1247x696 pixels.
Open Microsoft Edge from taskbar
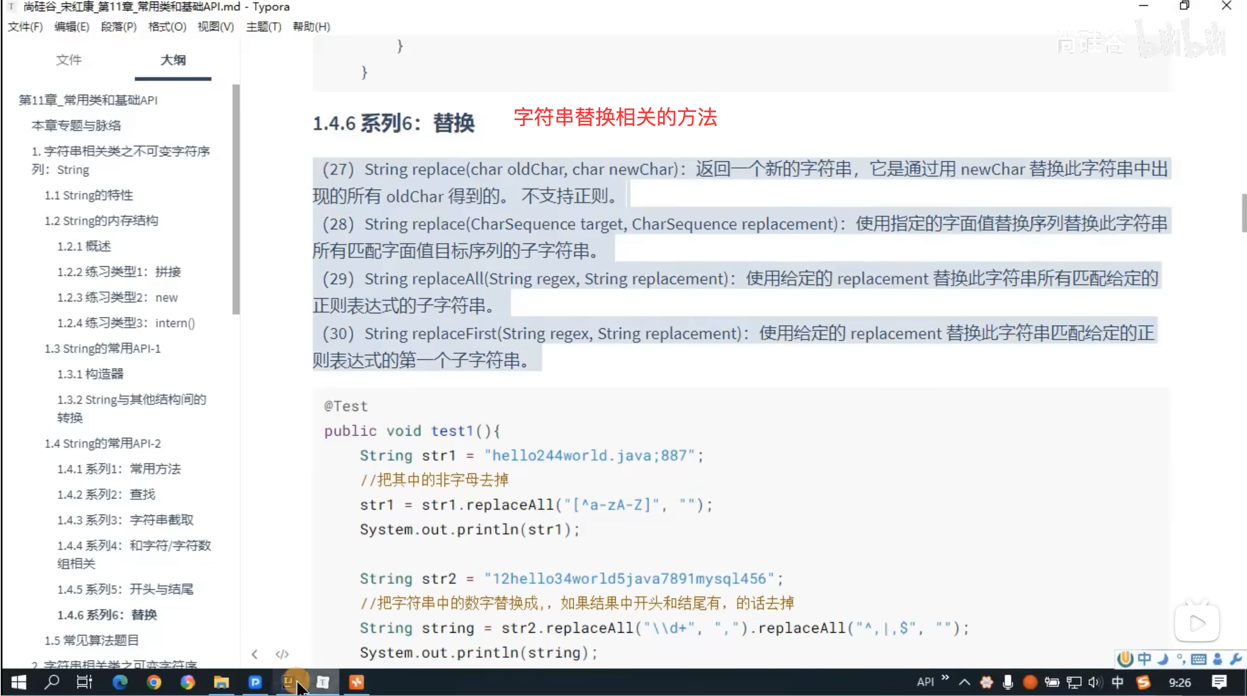point(120,683)
